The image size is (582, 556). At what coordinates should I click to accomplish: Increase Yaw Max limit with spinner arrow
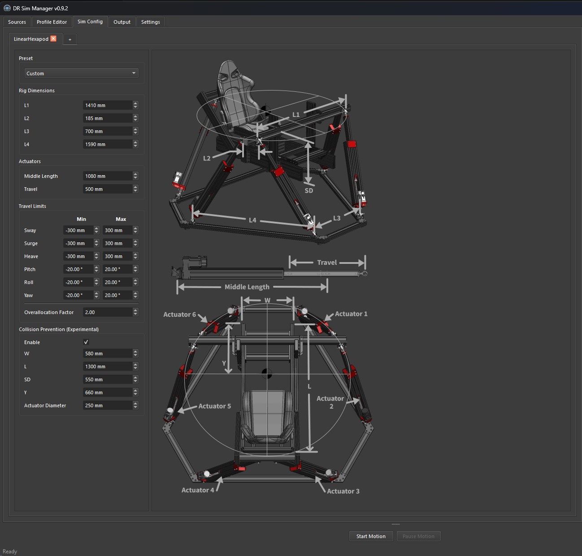click(x=135, y=293)
